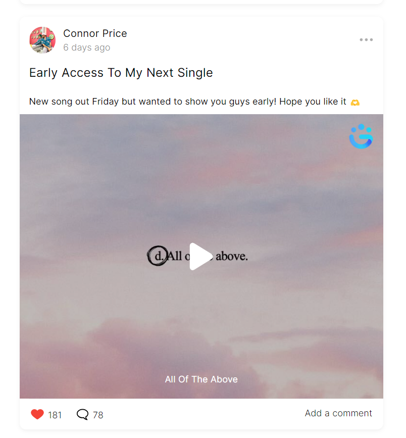Viewport: 406px width, 438px height.
Task: Like the post with the heart icon
Action: click(37, 414)
